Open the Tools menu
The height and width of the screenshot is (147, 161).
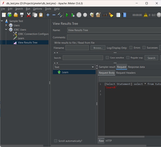point(48,9)
